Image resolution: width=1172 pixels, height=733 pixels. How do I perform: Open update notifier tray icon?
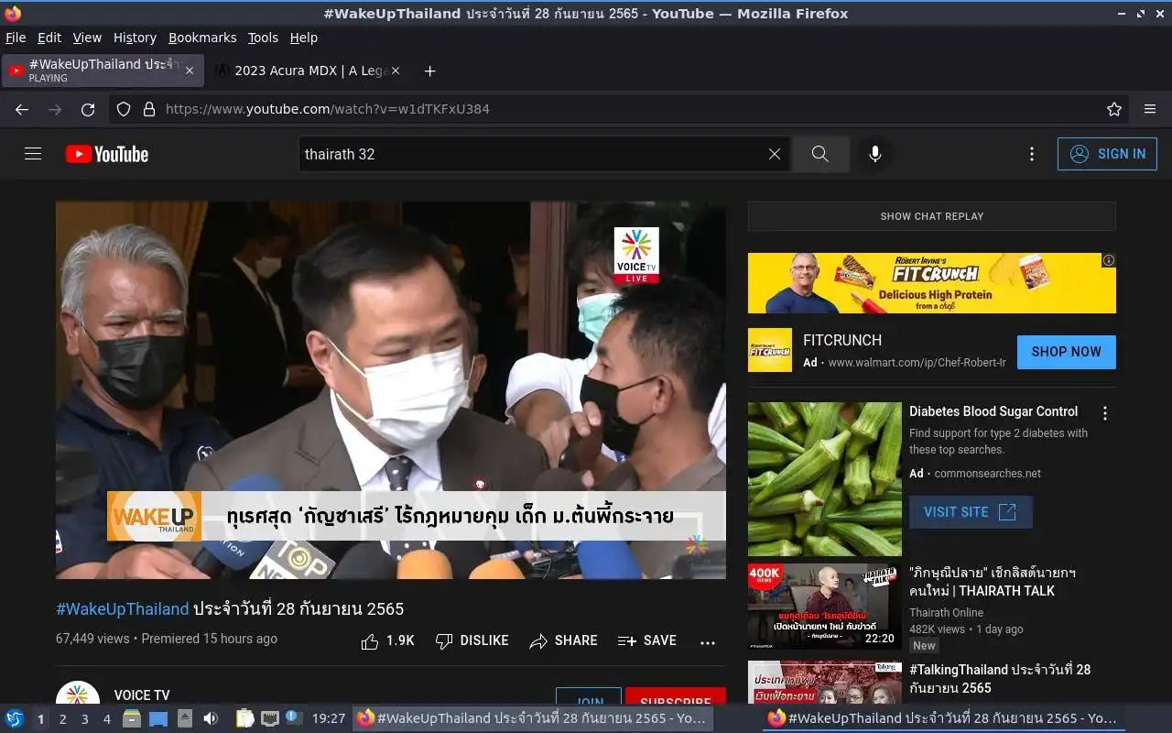click(x=293, y=718)
